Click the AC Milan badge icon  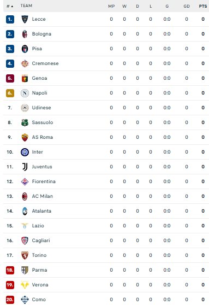click(x=25, y=196)
